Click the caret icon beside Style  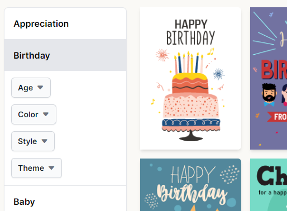[44, 141]
